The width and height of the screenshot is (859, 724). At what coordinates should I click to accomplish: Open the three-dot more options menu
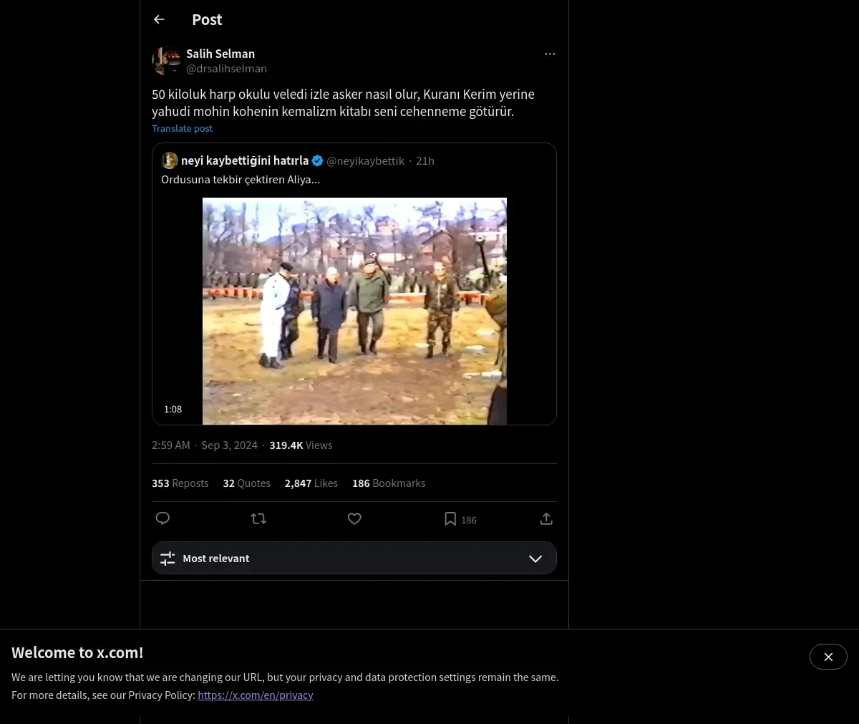(550, 54)
